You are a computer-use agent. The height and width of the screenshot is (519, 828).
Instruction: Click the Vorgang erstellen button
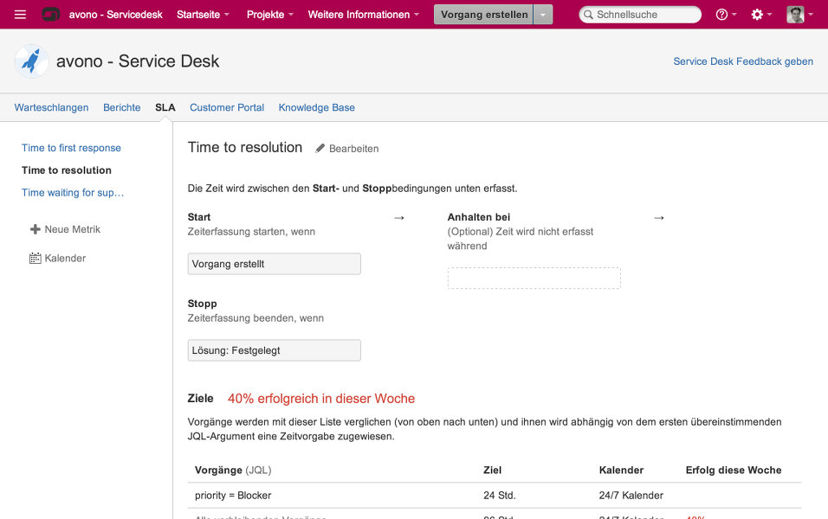(x=484, y=15)
